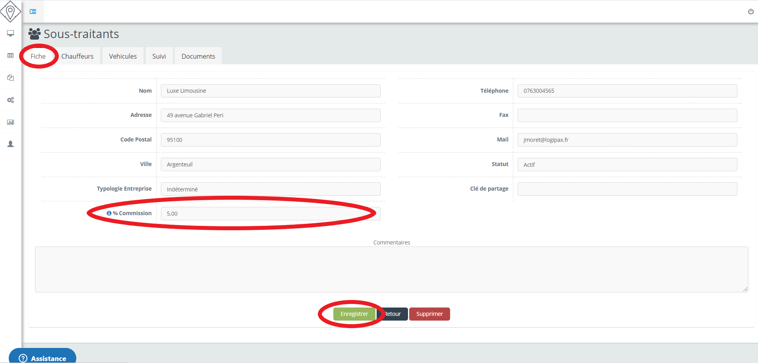Image resolution: width=758 pixels, height=363 pixels.
Task: Click the user profile sidebar icon
Action: 11,144
